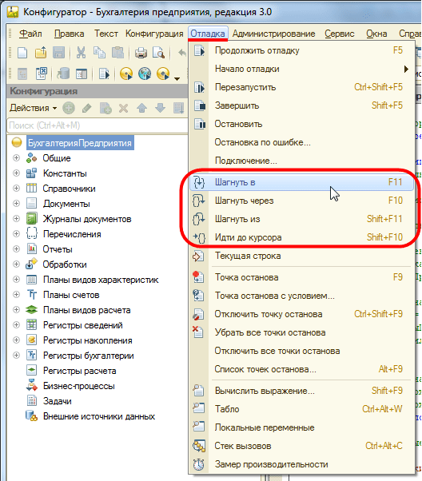Expand the Документы tree node
Screen dimensions: 422x481
[x=16, y=204]
